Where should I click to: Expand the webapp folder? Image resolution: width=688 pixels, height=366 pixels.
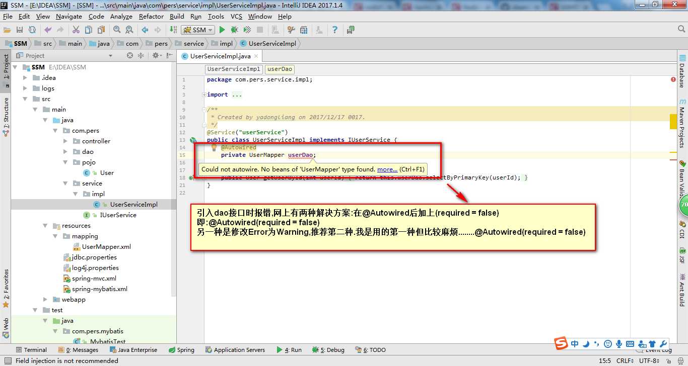45,300
